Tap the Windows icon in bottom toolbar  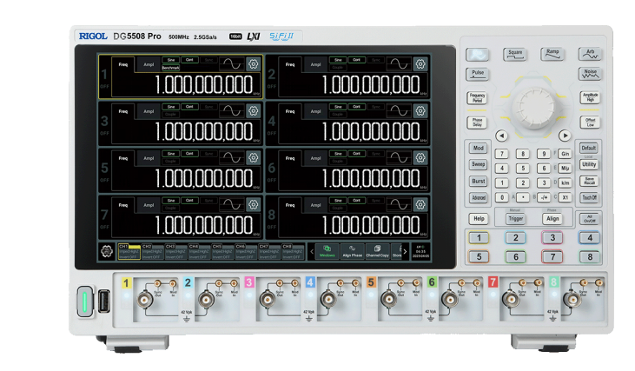pos(327,251)
